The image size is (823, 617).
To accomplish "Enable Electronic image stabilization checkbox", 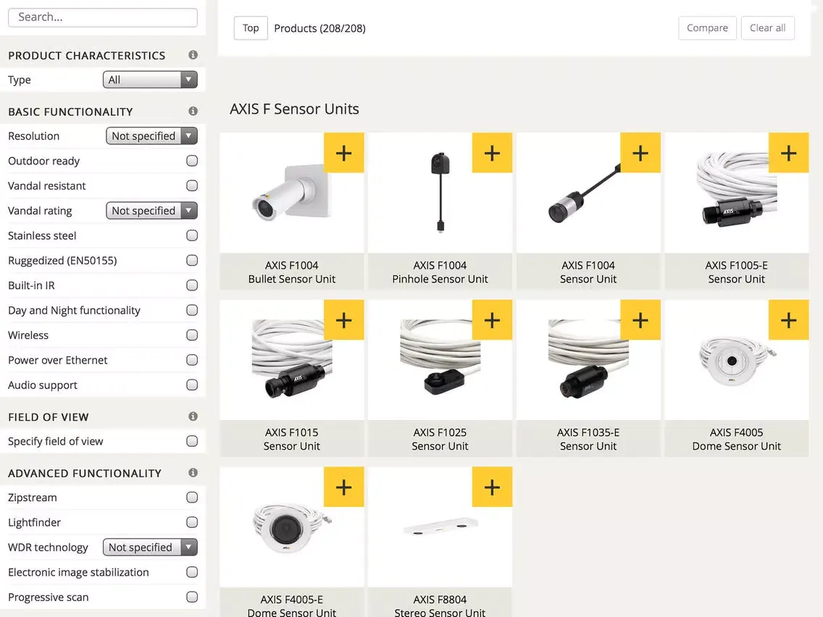I will (x=192, y=572).
